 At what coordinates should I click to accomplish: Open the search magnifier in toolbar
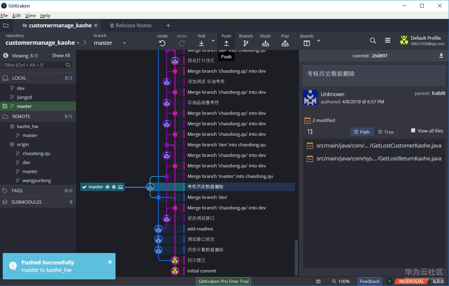click(x=373, y=41)
